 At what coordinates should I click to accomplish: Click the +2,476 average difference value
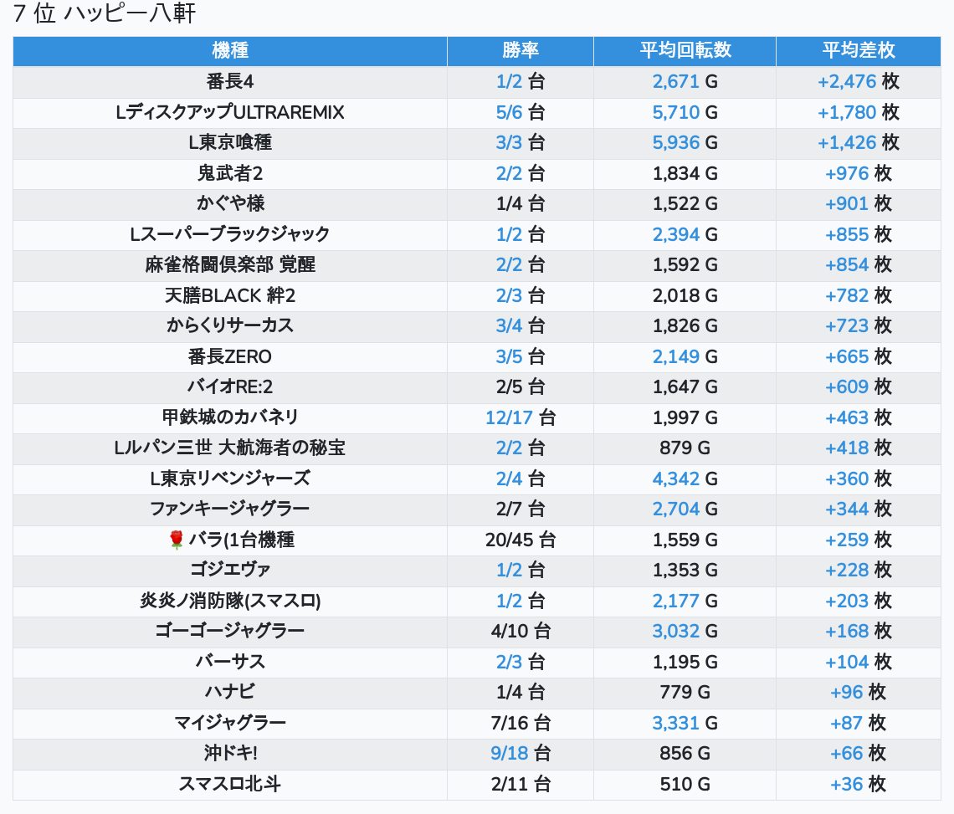point(846,82)
